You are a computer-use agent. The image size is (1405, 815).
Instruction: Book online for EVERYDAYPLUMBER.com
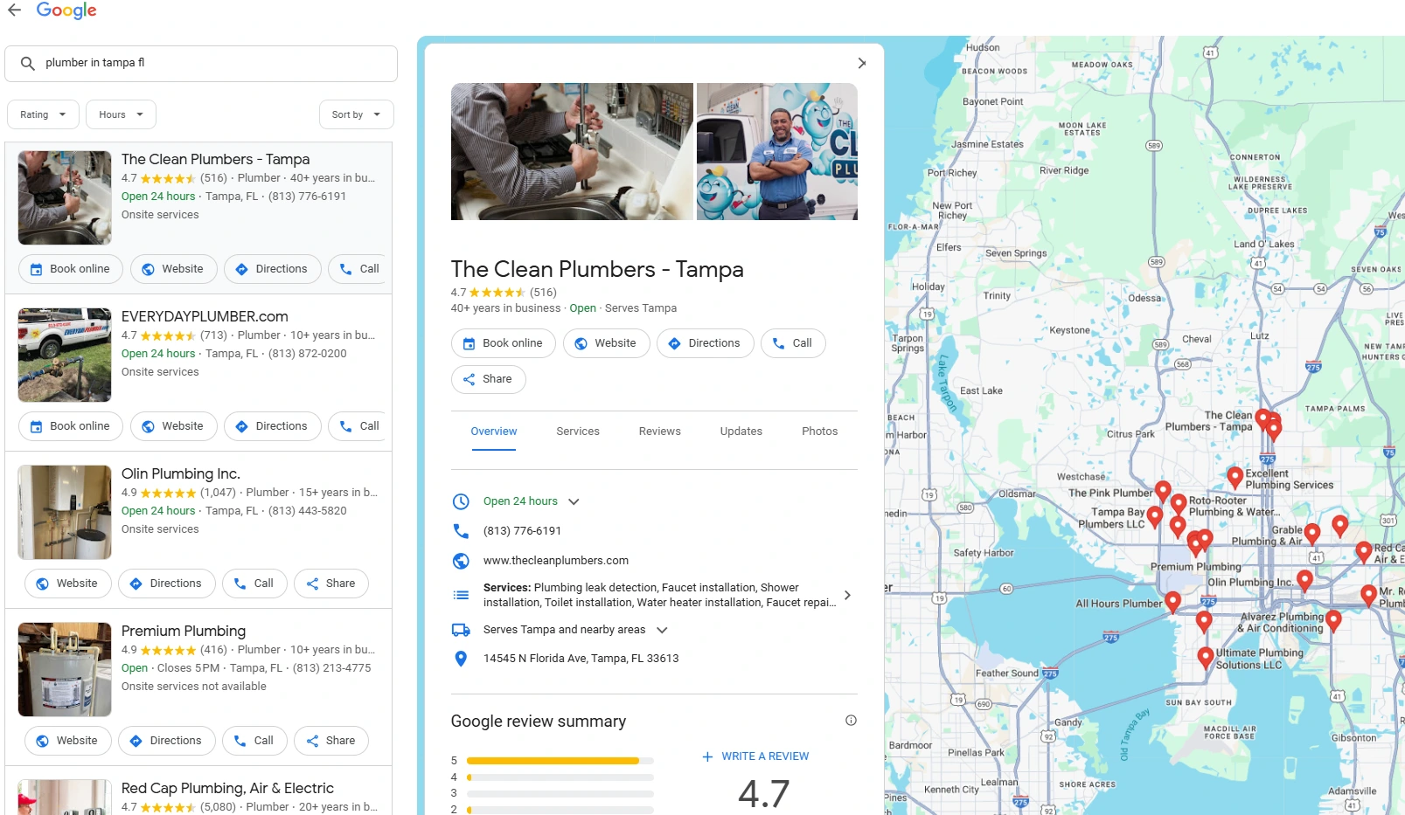[x=70, y=426]
